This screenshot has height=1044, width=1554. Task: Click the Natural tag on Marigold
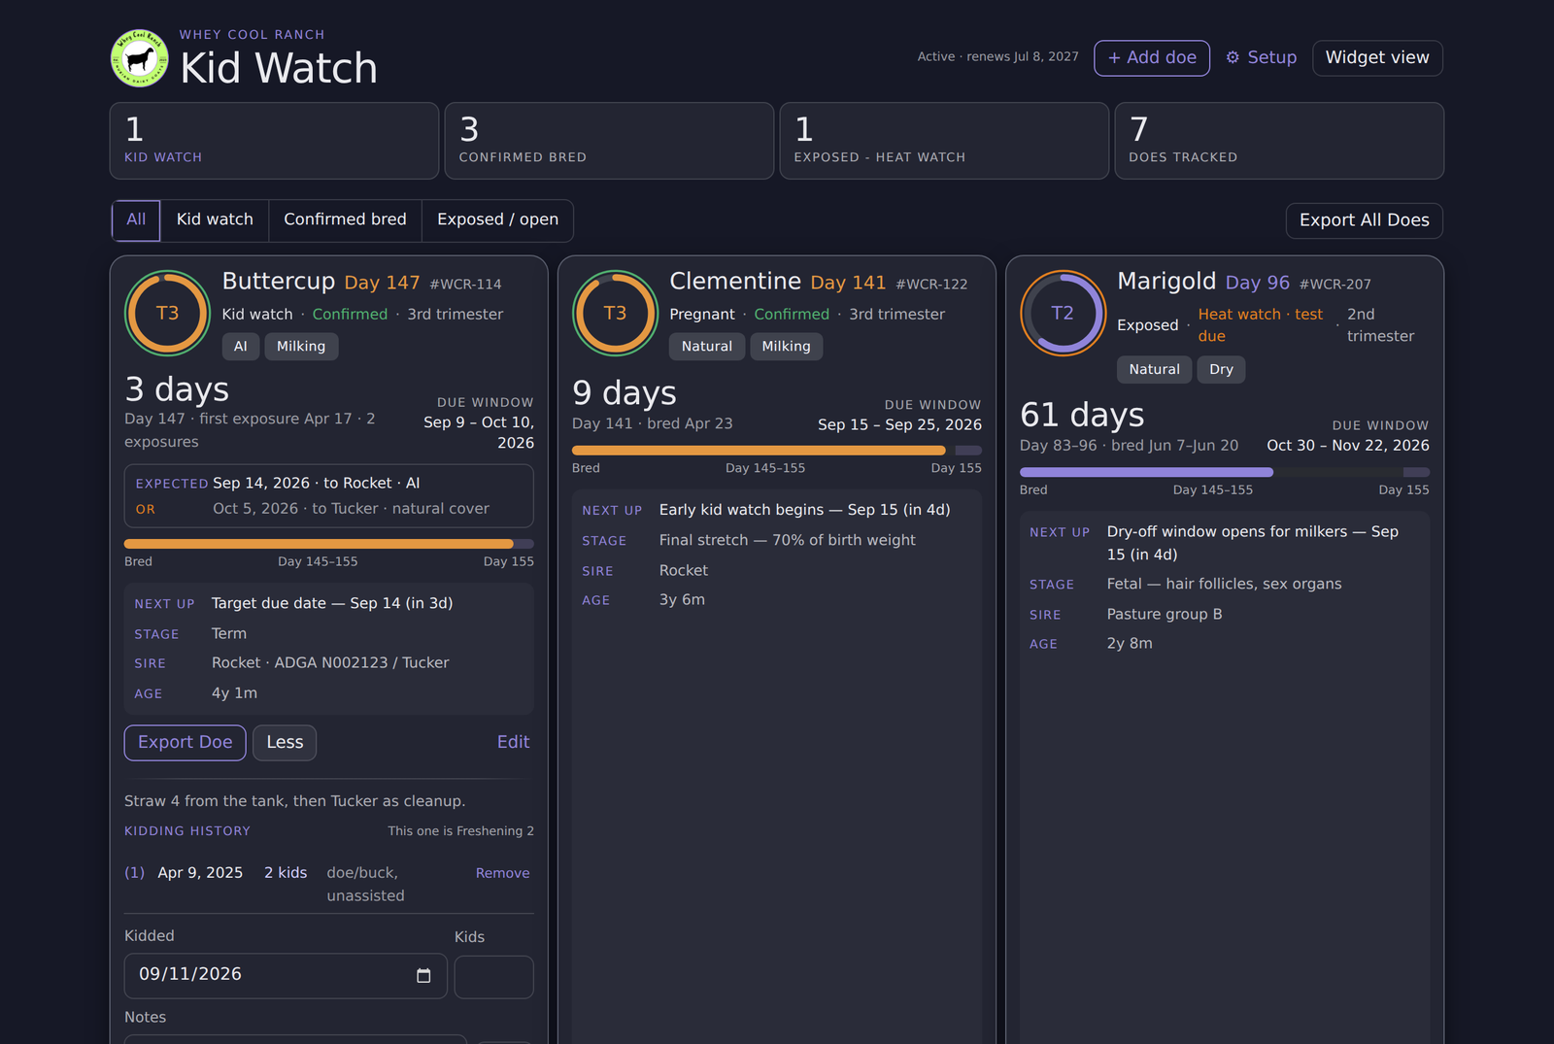point(1154,370)
